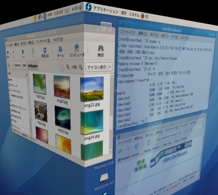The width and height of the screenshot is (218, 195).
Task: Open タブ menu in the terminal window
Action: click(x=175, y=37)
